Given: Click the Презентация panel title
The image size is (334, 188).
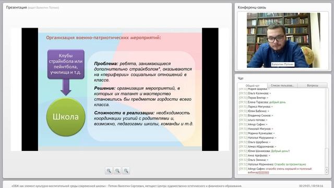Looking at the screenshot, I should (x=16, y=7).
